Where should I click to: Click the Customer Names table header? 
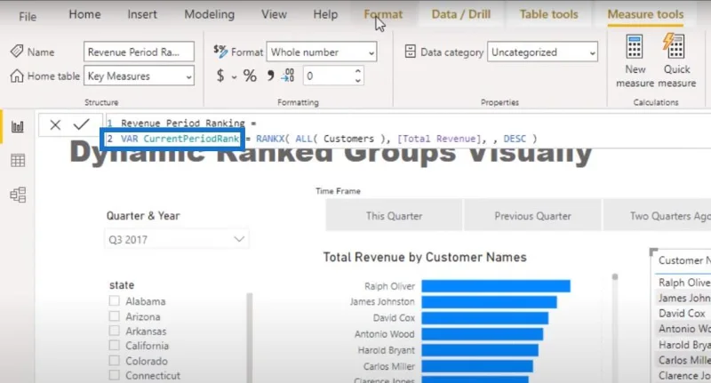683,260
